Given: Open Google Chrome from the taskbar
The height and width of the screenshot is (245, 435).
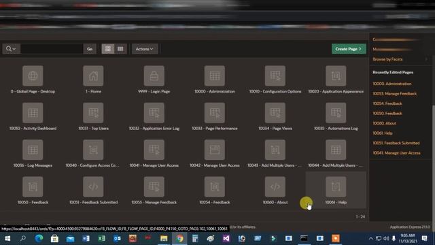Looking at the screenshot, I should tap(179, 238).
